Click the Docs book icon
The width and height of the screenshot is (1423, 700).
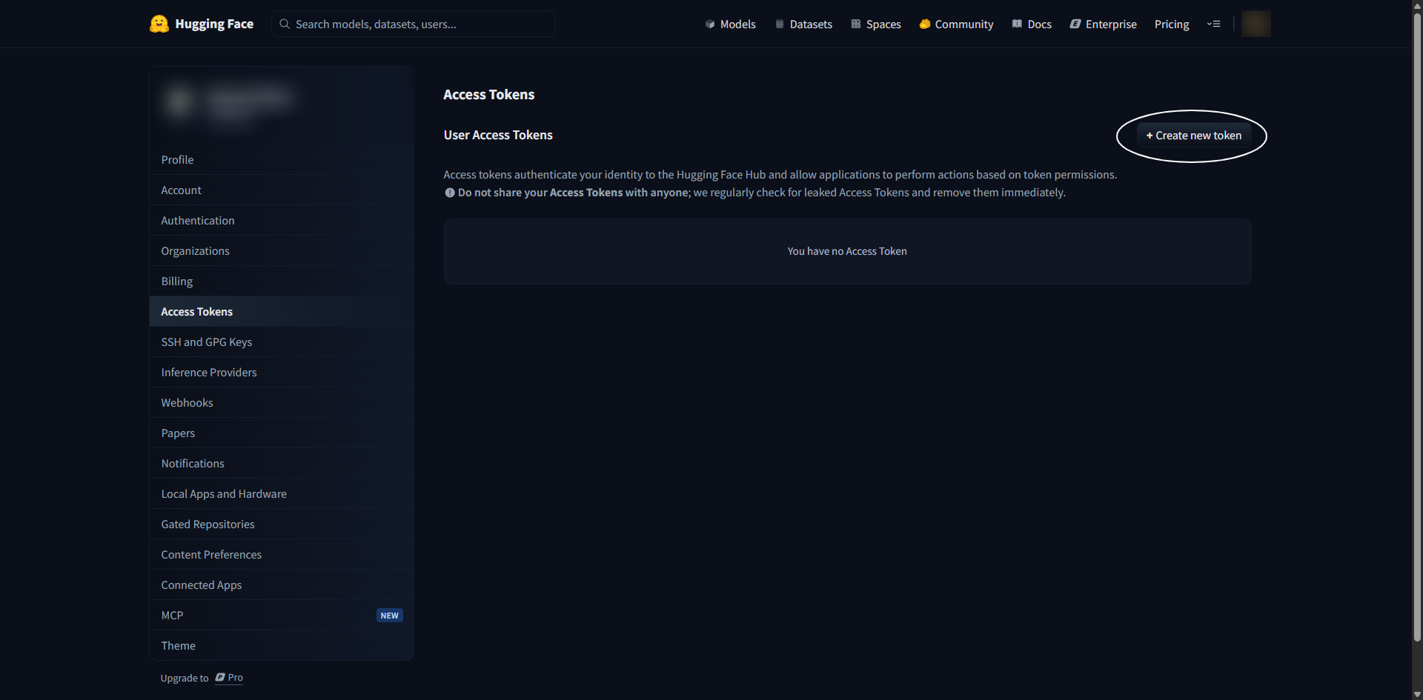click(1017, 24)
